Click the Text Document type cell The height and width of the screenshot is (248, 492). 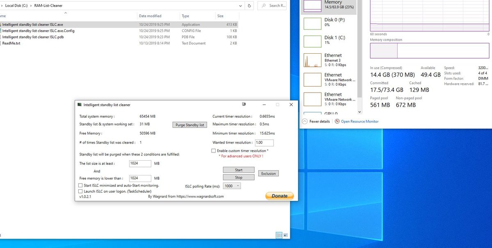(194, 43)
